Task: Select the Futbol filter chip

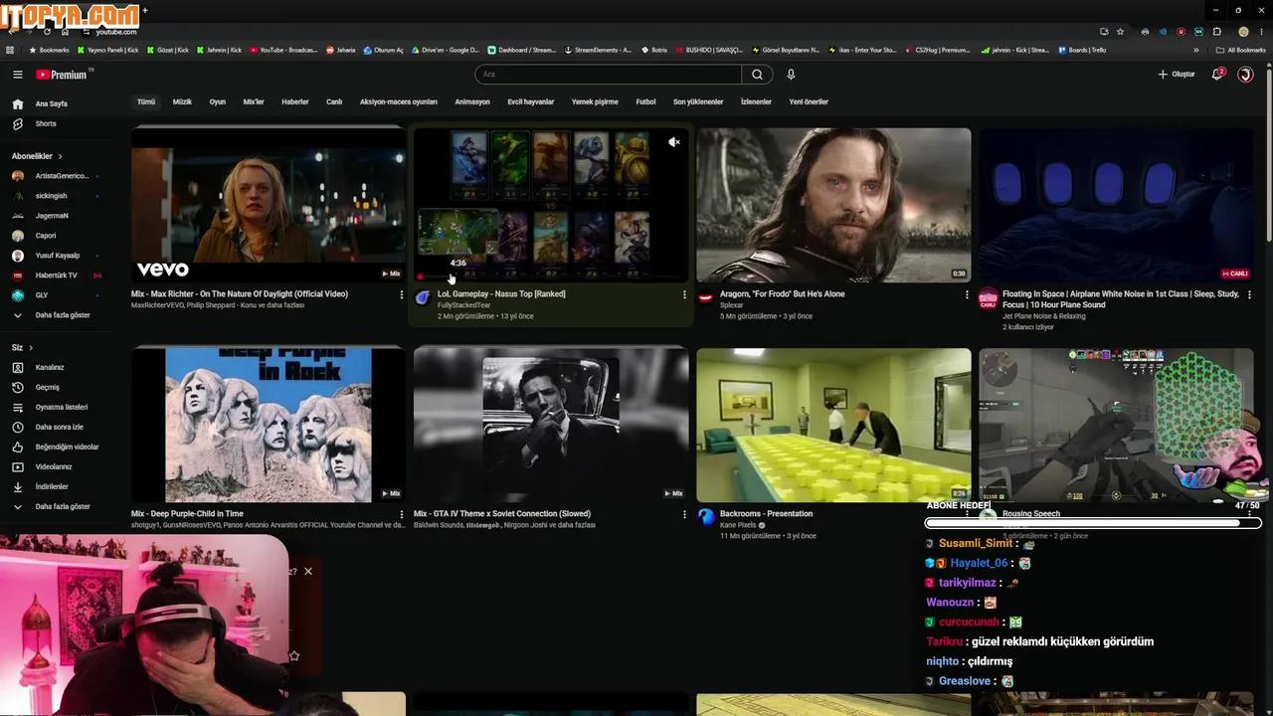Action: coord(645,101)
